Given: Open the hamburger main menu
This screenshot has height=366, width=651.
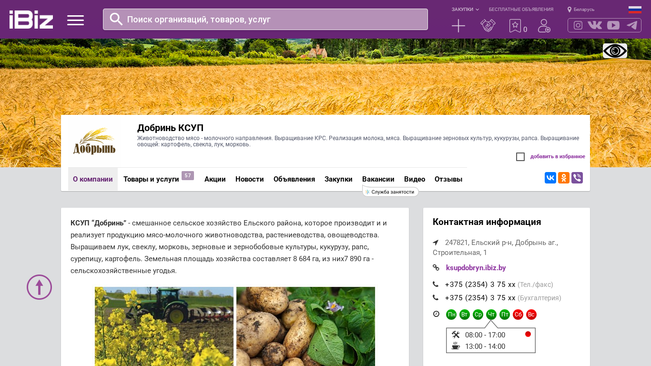Looking at the screenshot, I should [x=75, y=20].
